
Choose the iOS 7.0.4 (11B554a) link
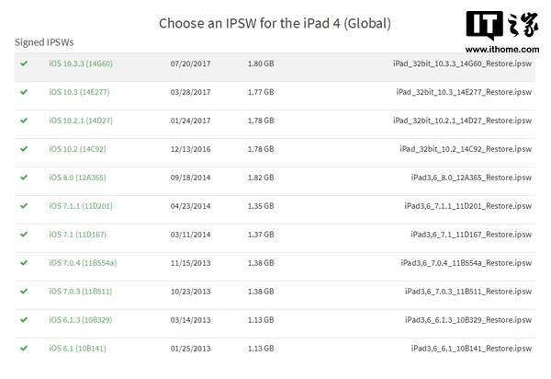click(x=83, y=263)
